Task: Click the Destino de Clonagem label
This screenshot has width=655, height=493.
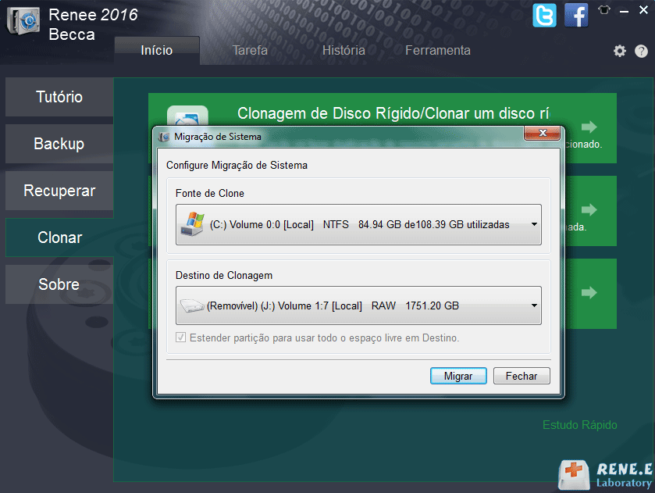Action: (224, 275)
